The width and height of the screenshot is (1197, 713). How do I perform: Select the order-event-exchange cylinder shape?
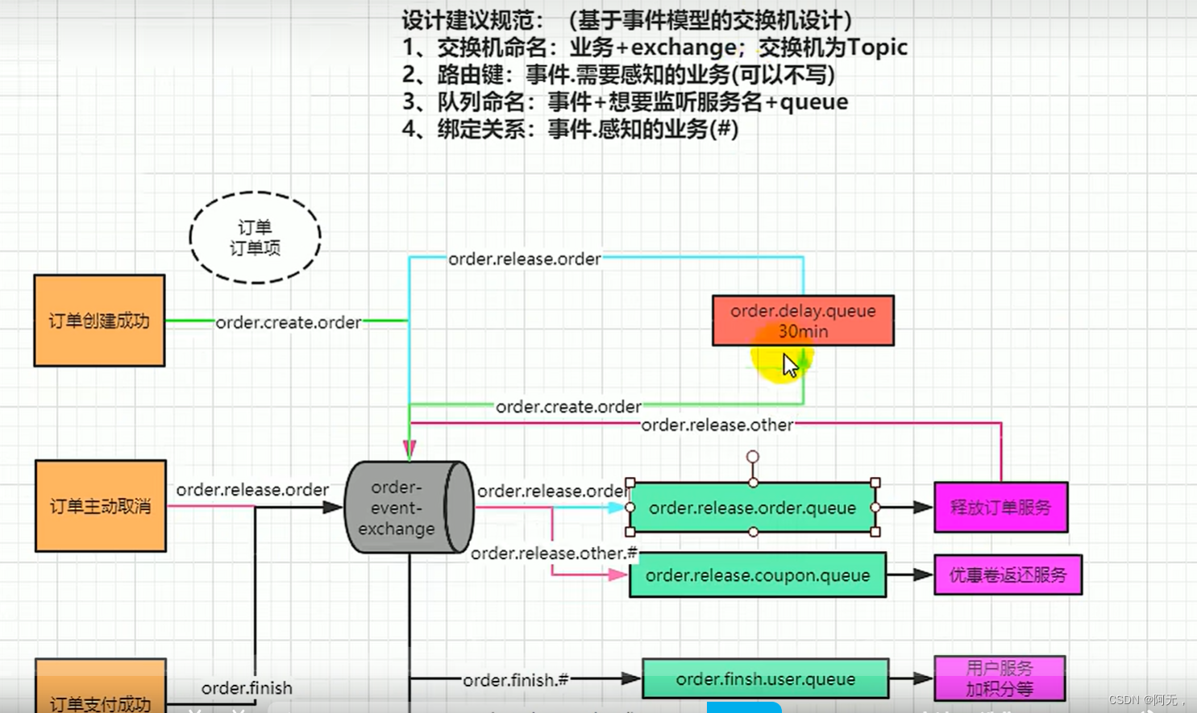point(409,507)
